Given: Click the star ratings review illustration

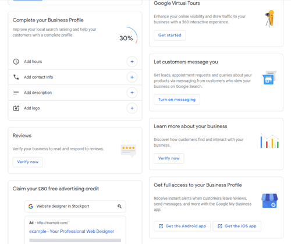Looking at the screenshot, I should pos(129,151).
